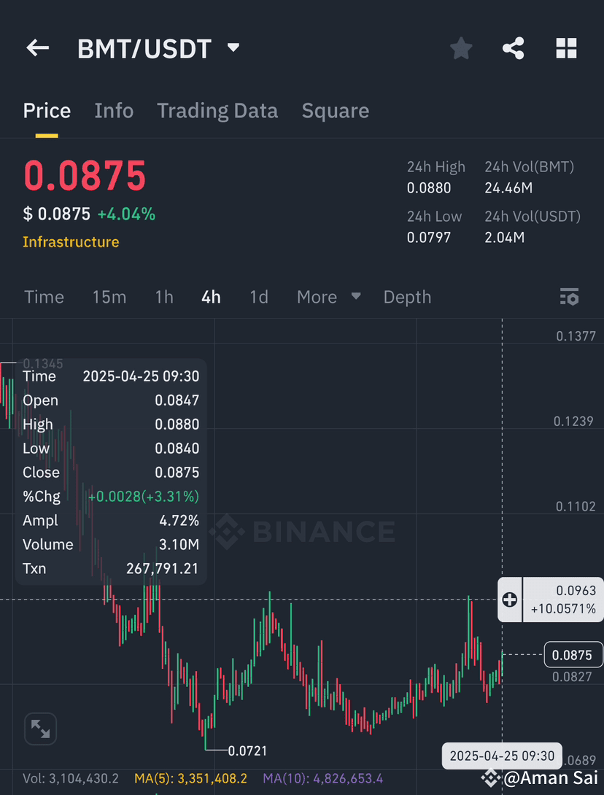604x795 pixels.
Task: Open chart settings via the indicator icon
Action: click(x=569, y=297)
